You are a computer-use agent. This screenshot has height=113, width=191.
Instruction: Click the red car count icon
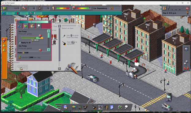[24, 8]
